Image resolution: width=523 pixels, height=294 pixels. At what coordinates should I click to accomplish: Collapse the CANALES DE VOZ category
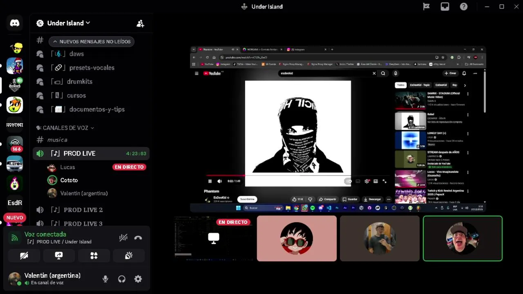65,128
